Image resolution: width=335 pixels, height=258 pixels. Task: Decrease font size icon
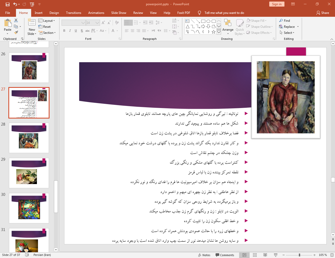click(x=109, y=23)
